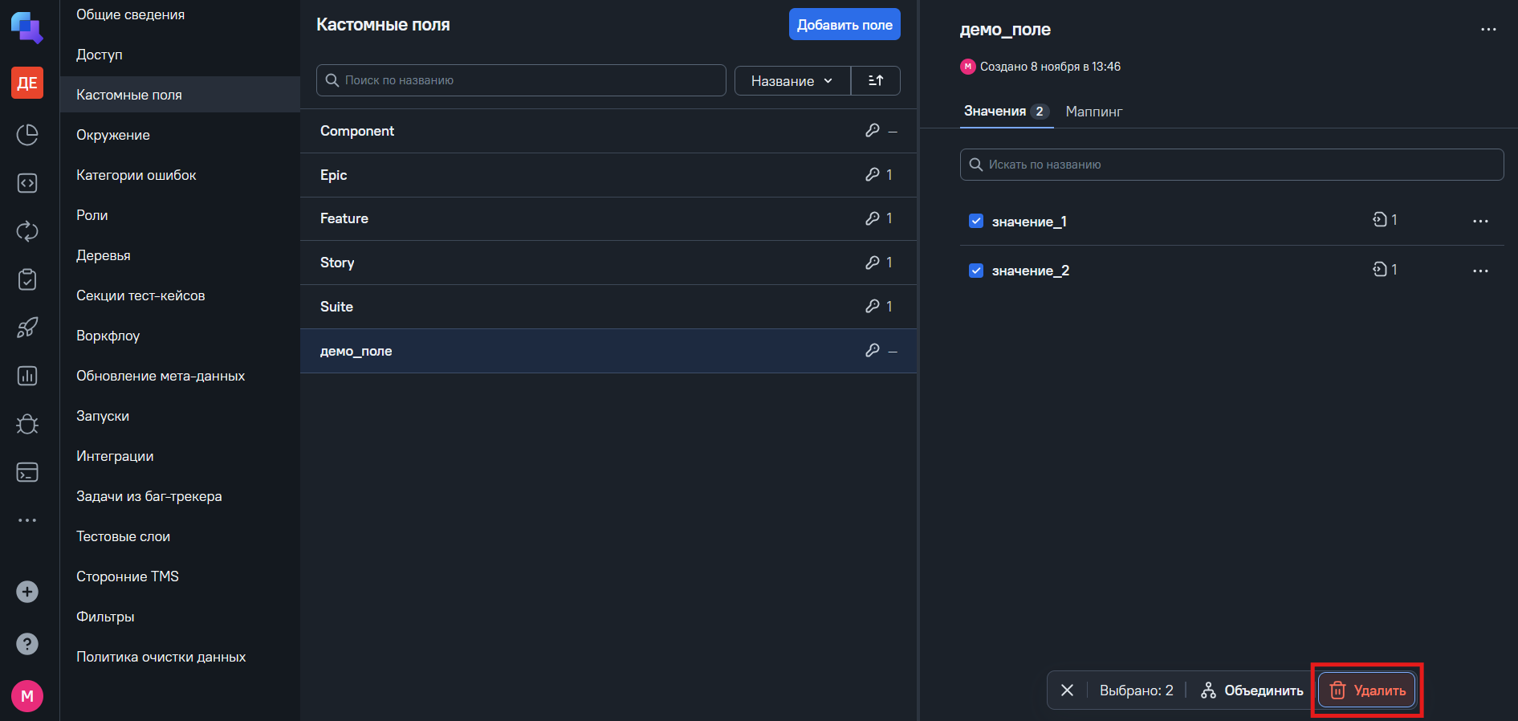The image size is (1518, 721).
Task: Uncheck the значение_2 checkbox
Action: tap(976, 271)
